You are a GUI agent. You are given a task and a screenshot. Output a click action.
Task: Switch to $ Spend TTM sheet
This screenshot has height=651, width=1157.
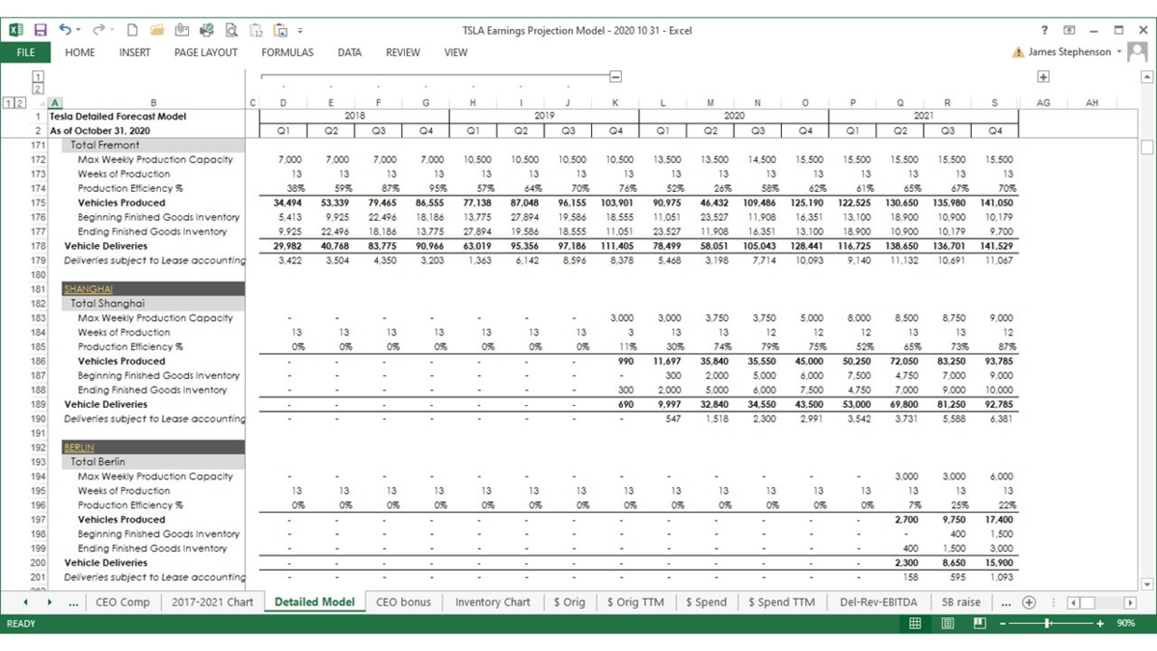(782, 602)
